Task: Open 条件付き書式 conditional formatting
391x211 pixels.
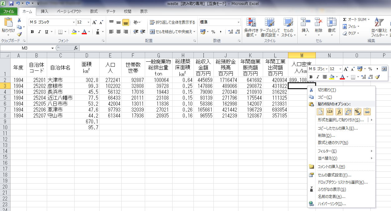Action: point(251,27)
